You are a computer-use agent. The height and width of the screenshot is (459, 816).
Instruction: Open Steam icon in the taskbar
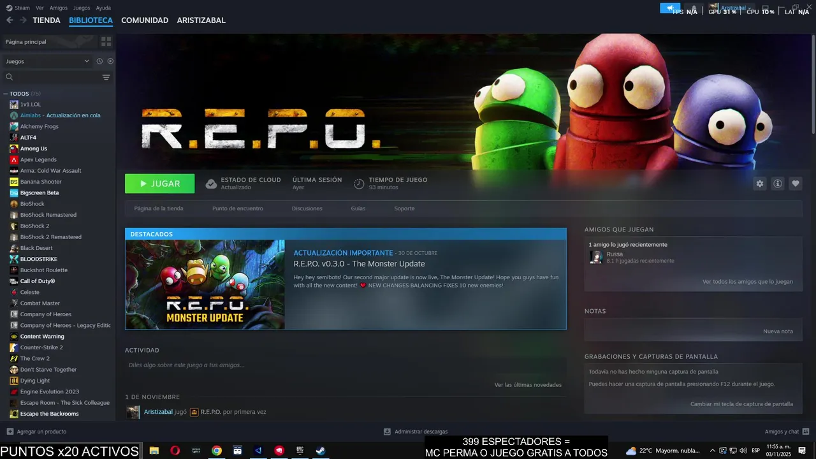[x=321, y=451]
